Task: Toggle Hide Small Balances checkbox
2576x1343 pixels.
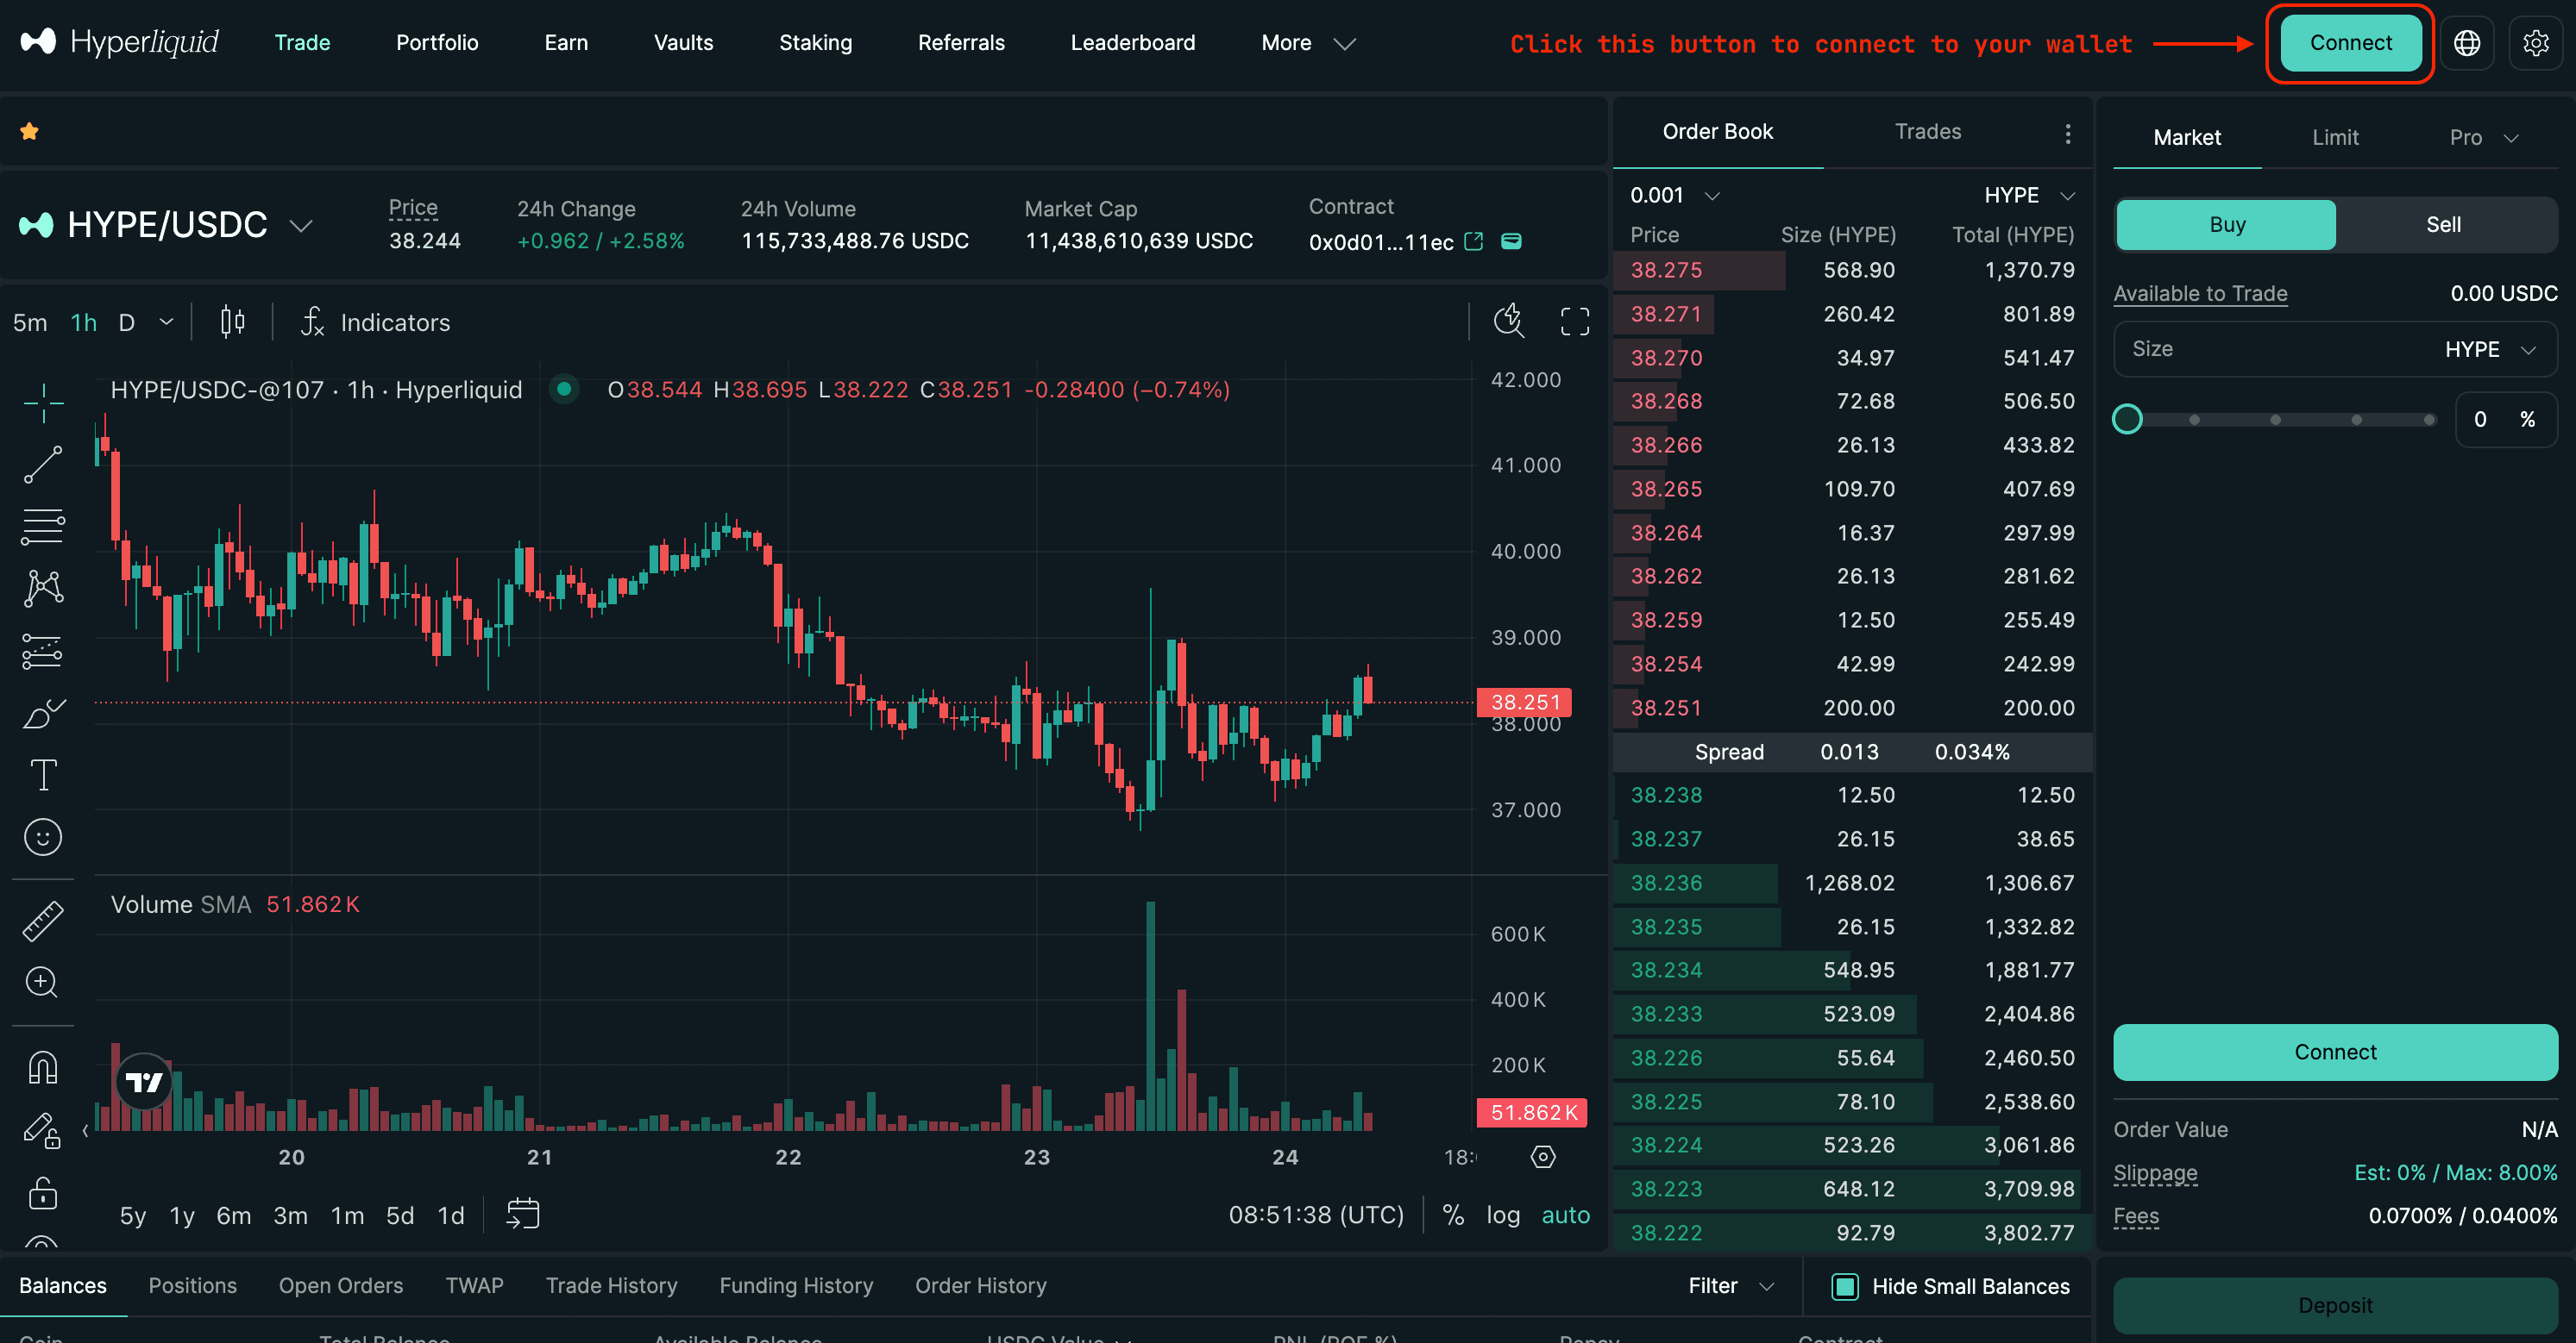Action: pos(1845,1286)
